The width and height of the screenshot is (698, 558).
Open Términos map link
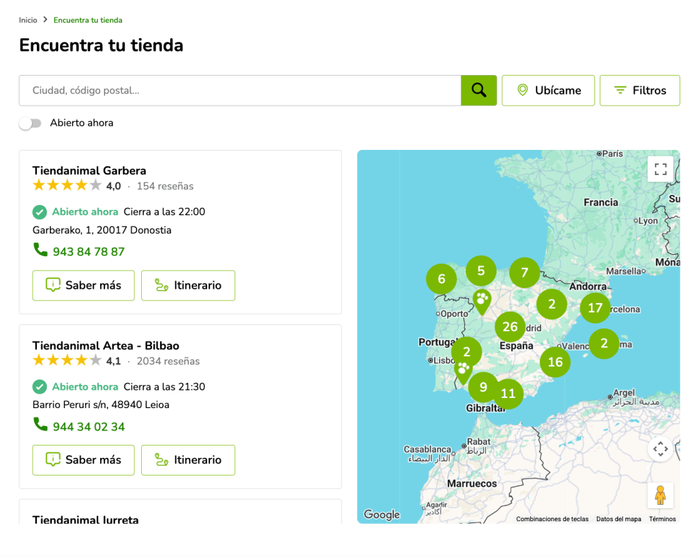coord(663,519)
